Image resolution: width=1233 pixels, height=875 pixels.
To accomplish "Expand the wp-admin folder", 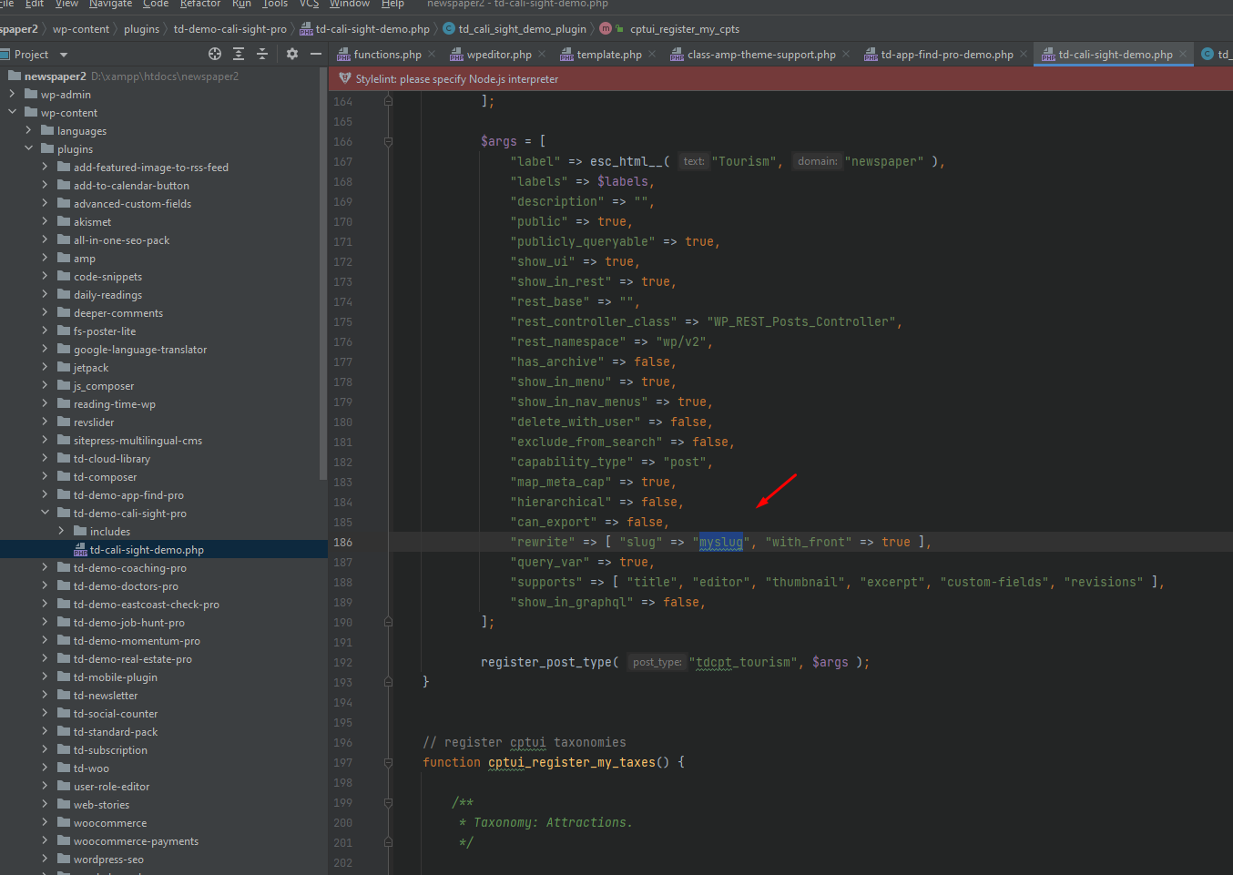I will (x=12, y=94).
